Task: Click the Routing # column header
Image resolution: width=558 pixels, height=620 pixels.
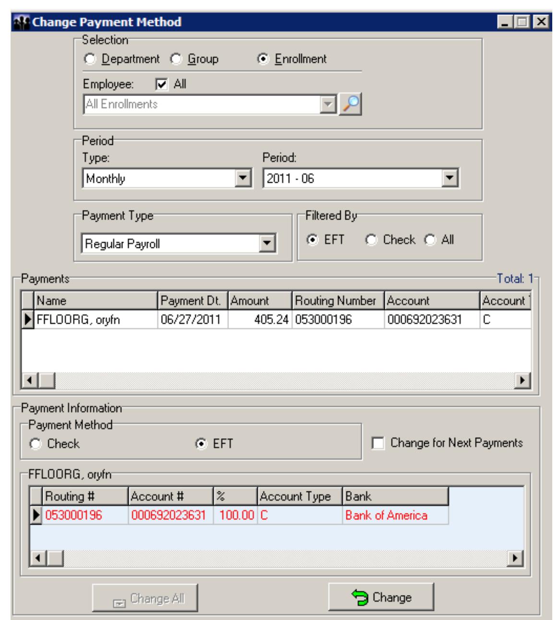Action: tap(85, 496)
